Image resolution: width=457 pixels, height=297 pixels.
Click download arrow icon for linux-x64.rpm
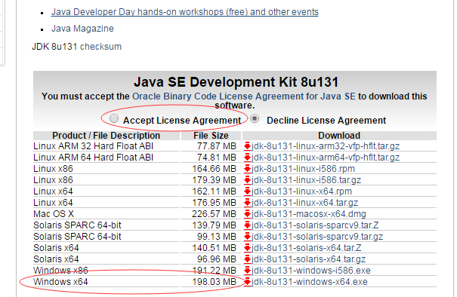pos(248,191)
